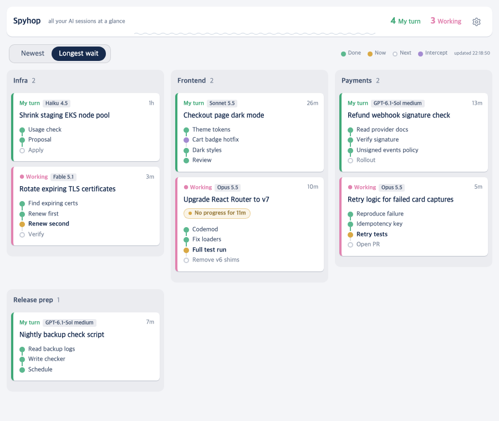Open Rotate expiring TLS certificates card

[85, 206]
